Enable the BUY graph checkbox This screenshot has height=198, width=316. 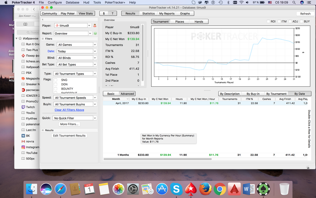(302, 21)
